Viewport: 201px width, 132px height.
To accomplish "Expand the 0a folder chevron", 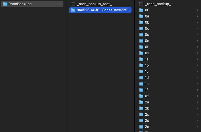I will click(198, 16).
